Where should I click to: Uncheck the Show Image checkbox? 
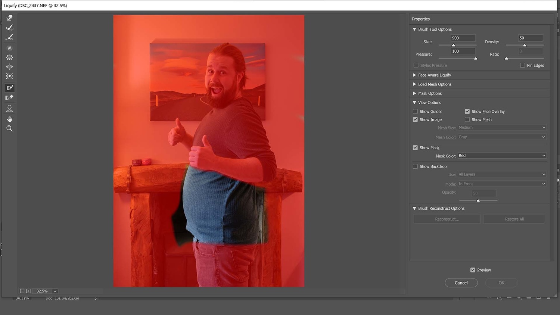click(415, 120)
